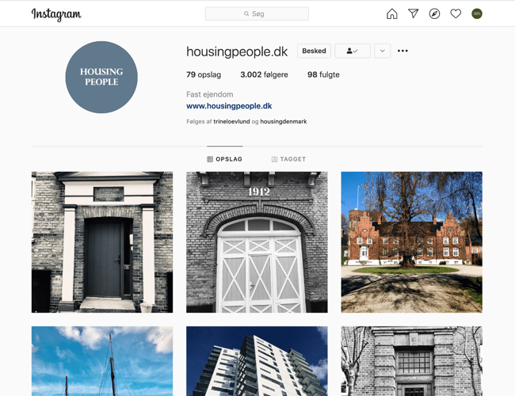Open the Instagram home feed icon
This screenshot has height=396, width=515.
(x=391, y=13)
